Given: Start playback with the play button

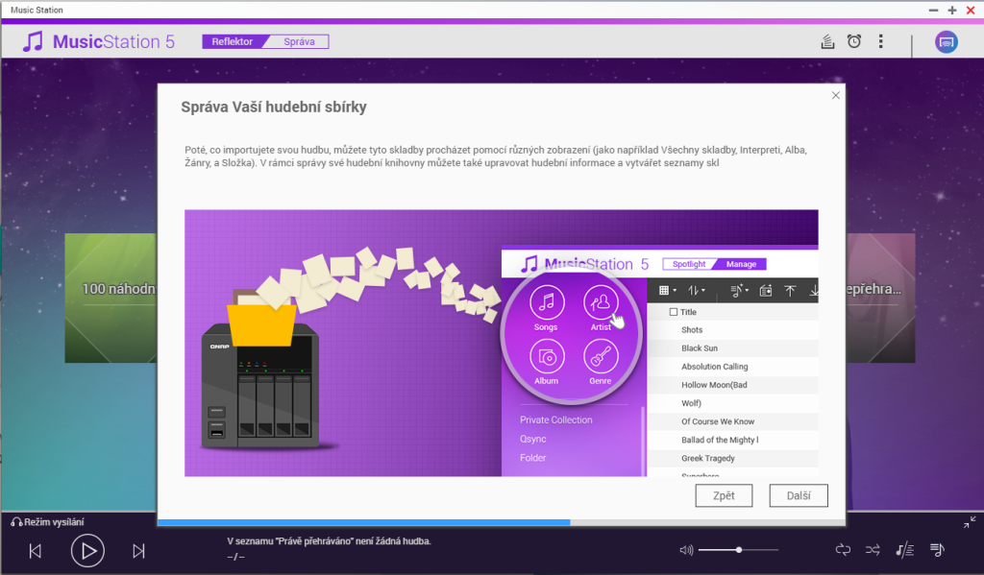Looking at the screenshot, I should [x=87, y=551].
